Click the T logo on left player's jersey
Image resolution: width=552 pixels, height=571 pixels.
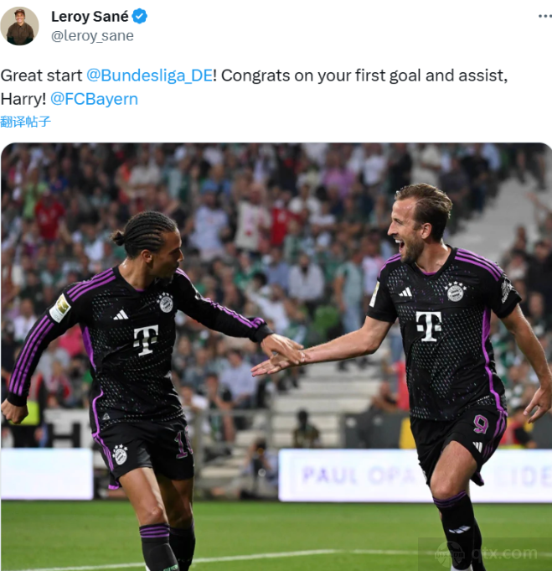[x=146, y=340]
